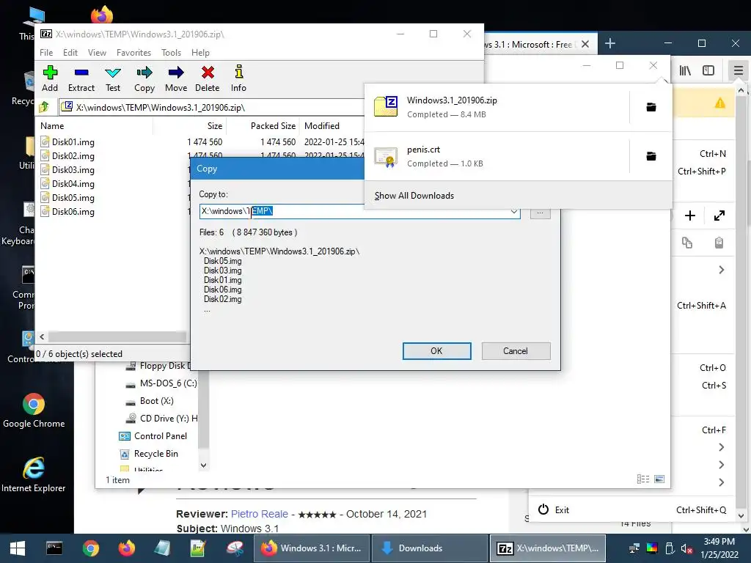The width and height of the screenshot is (751, 563).
Task: Click the Test toolbar icon in 7-Zip
Action: point(113,79)
